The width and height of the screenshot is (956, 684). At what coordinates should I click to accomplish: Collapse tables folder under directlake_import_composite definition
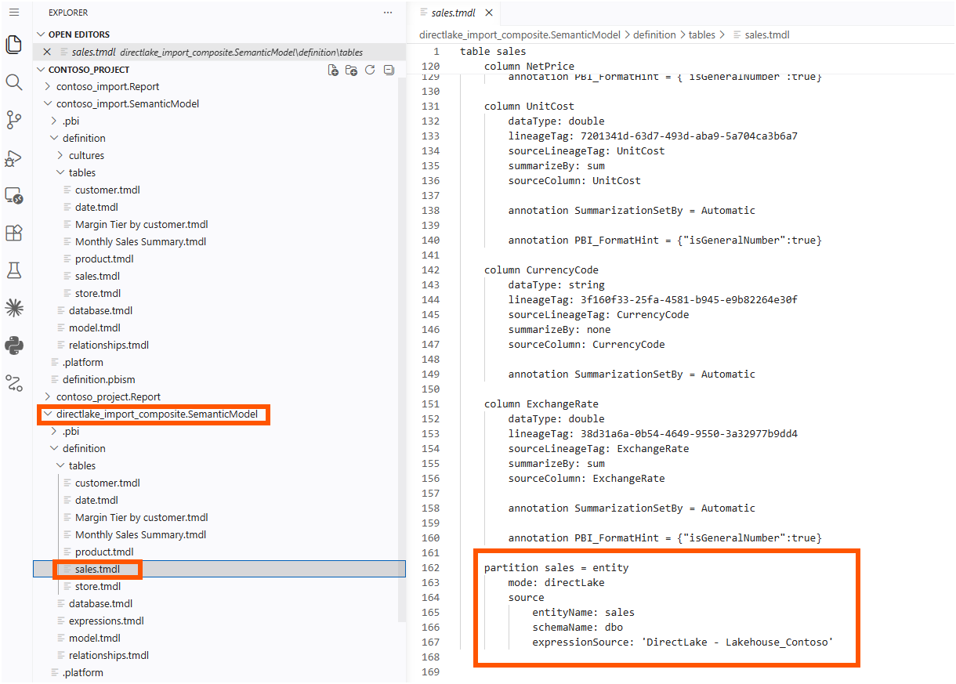[82, 465]
